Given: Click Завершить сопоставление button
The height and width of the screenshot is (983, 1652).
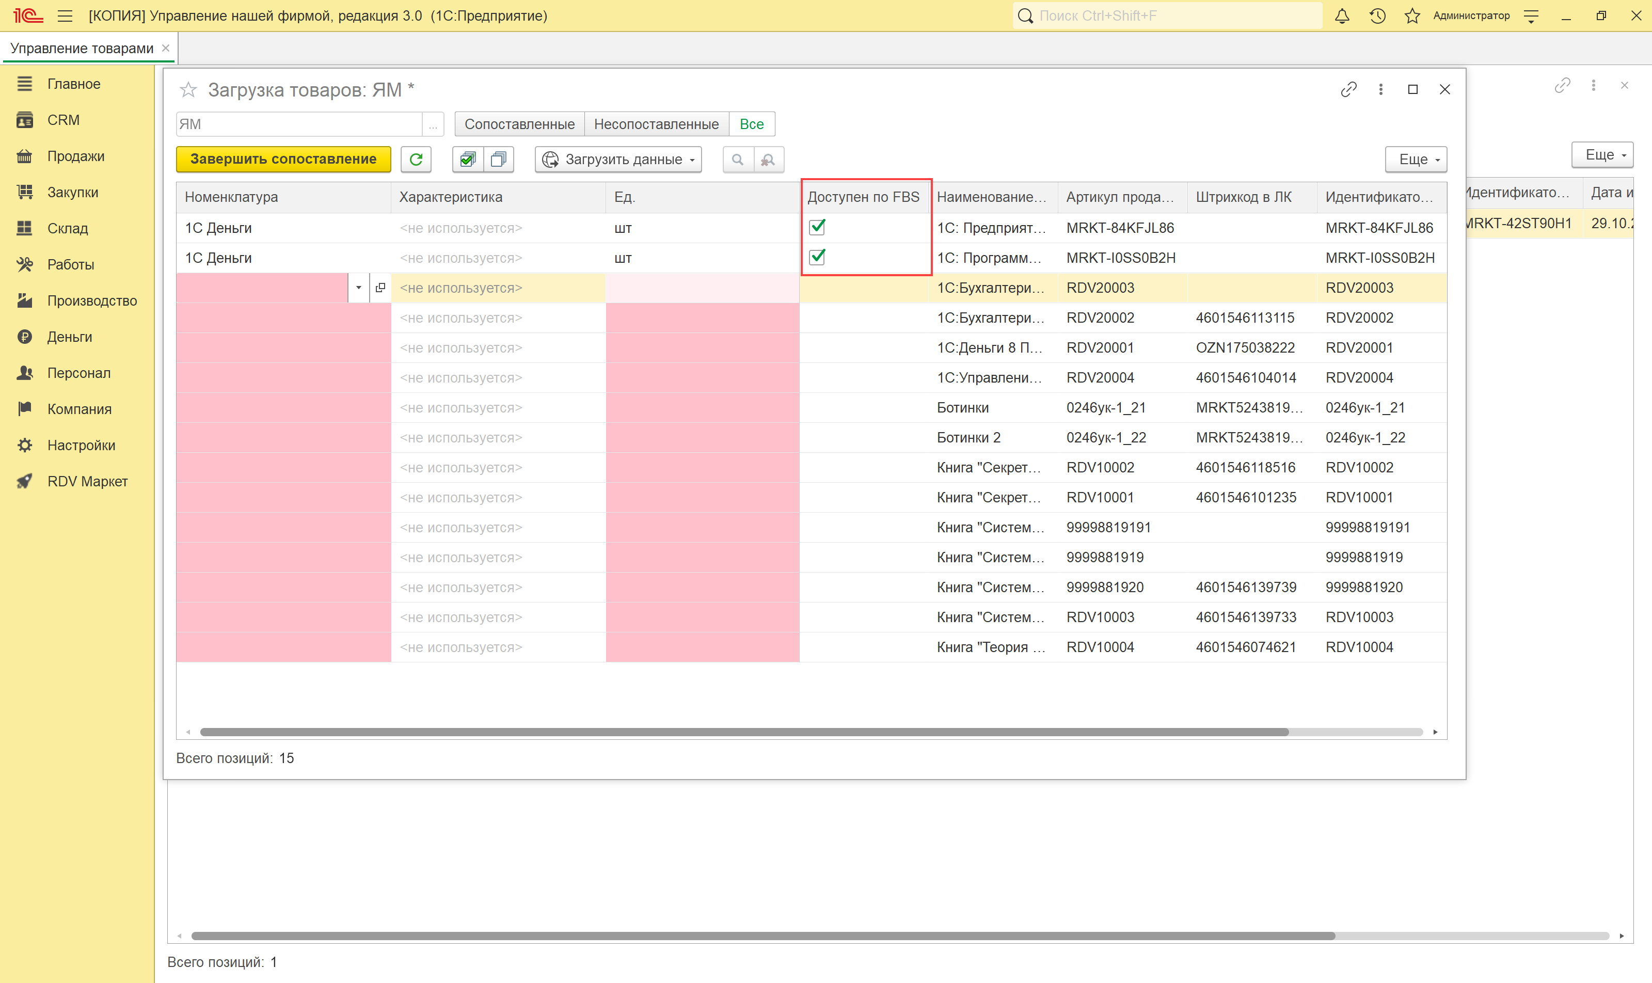Looking at the screenshot, I should [283, 159].
